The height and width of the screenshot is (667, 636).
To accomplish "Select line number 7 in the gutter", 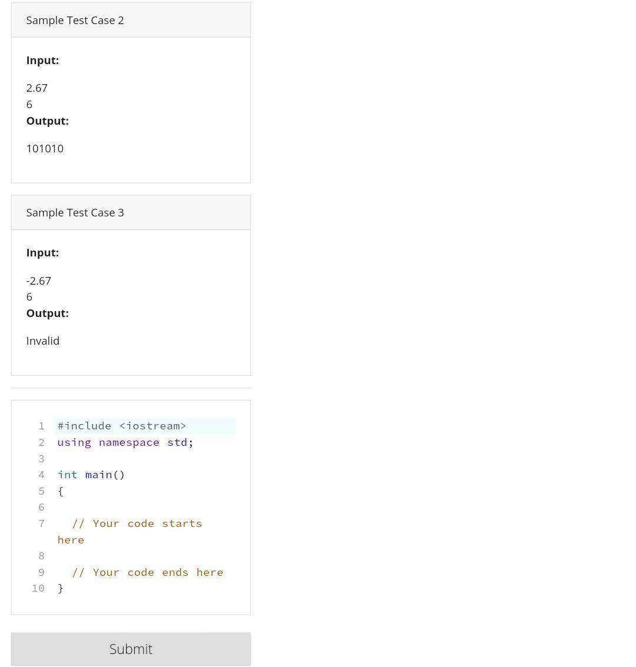I will pyautogui.click(x=41, y=523).
